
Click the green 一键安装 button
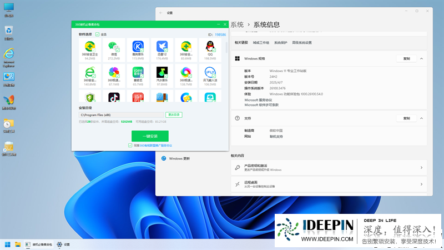(x=150, y=136)
